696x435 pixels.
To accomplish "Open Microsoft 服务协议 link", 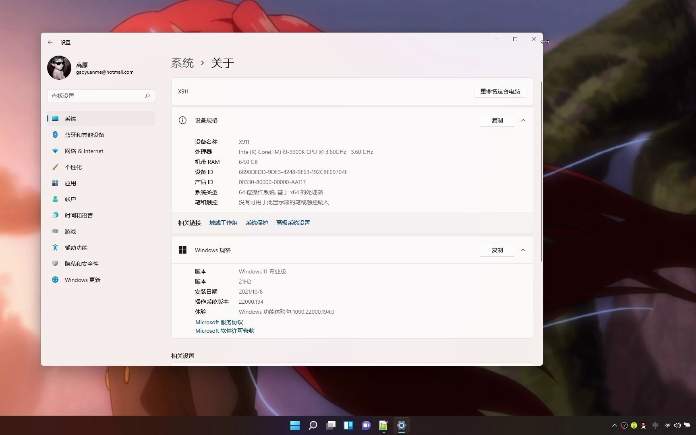I will 219,322.
